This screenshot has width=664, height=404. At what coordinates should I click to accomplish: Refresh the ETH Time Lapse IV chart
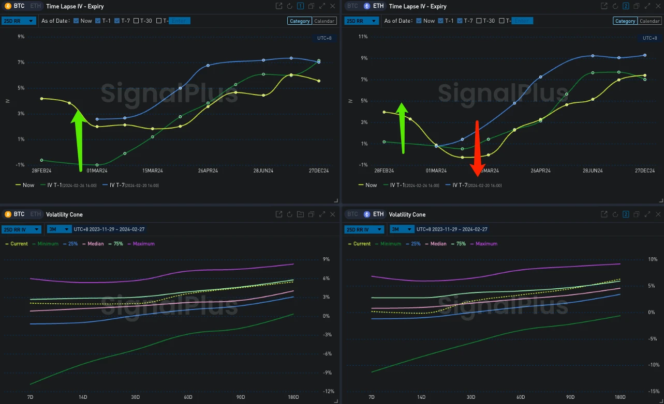click(x=615, y=6)
